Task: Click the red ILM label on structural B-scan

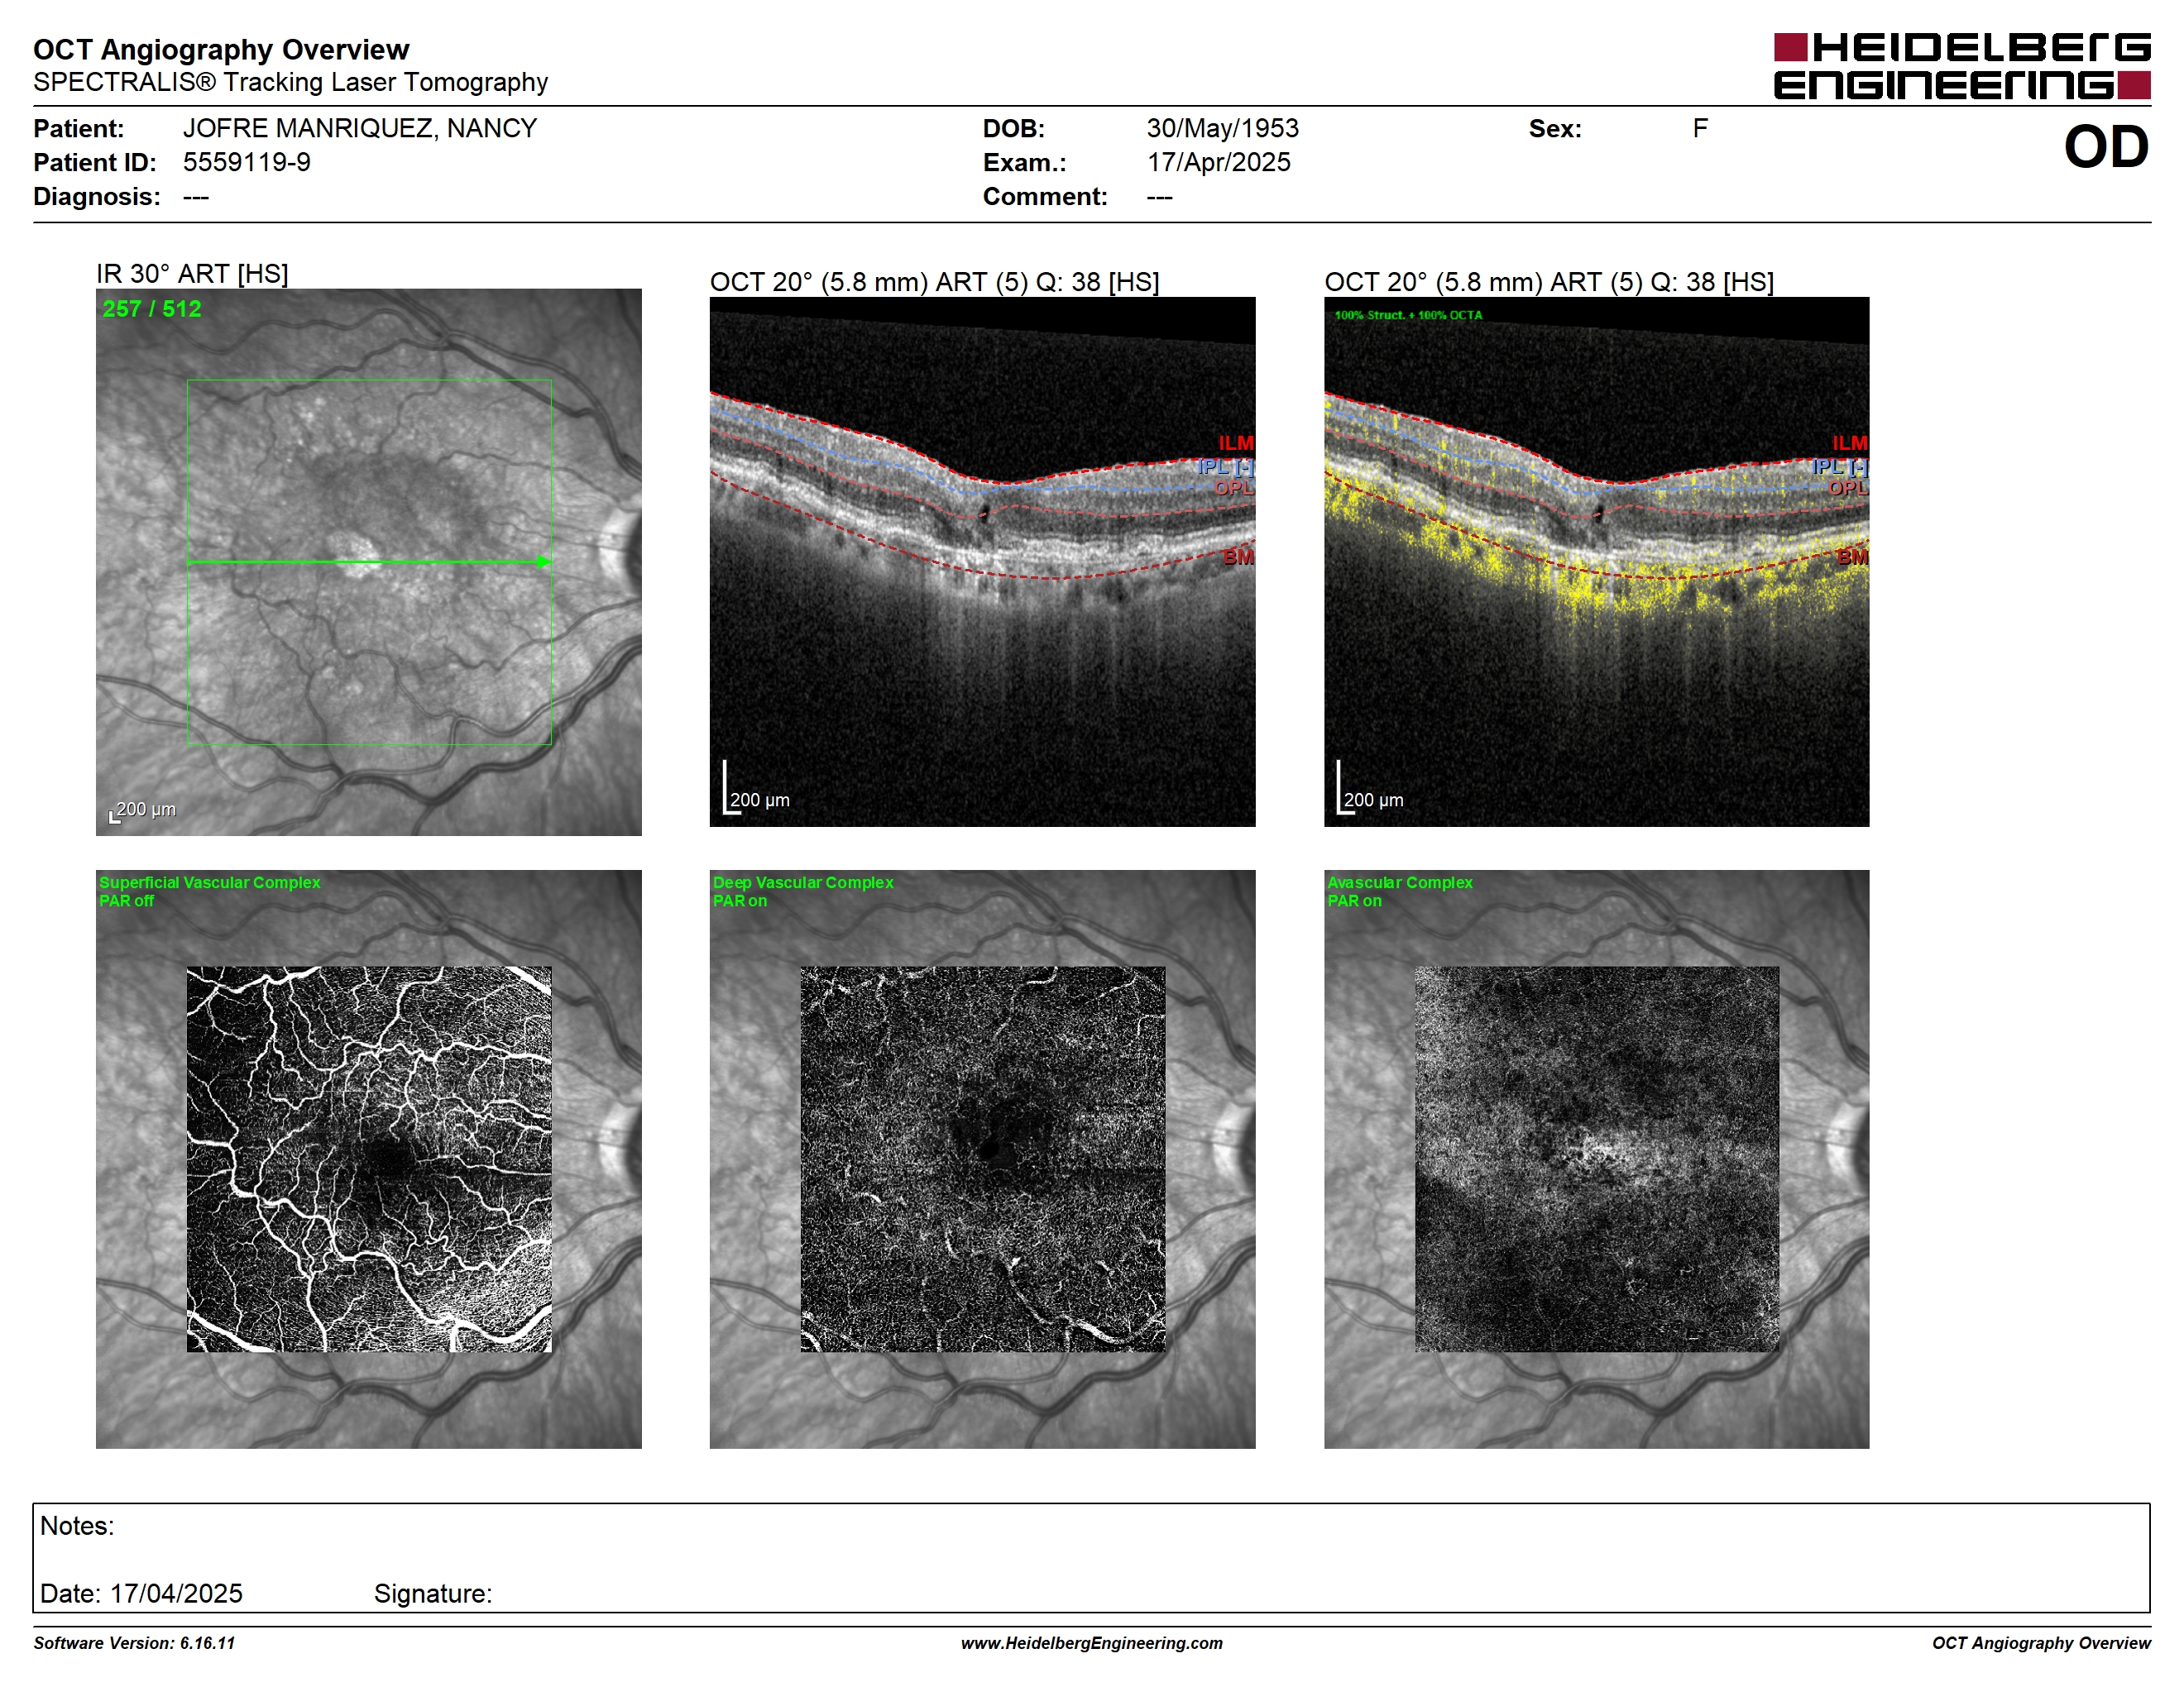Action: click(1236, 442)
